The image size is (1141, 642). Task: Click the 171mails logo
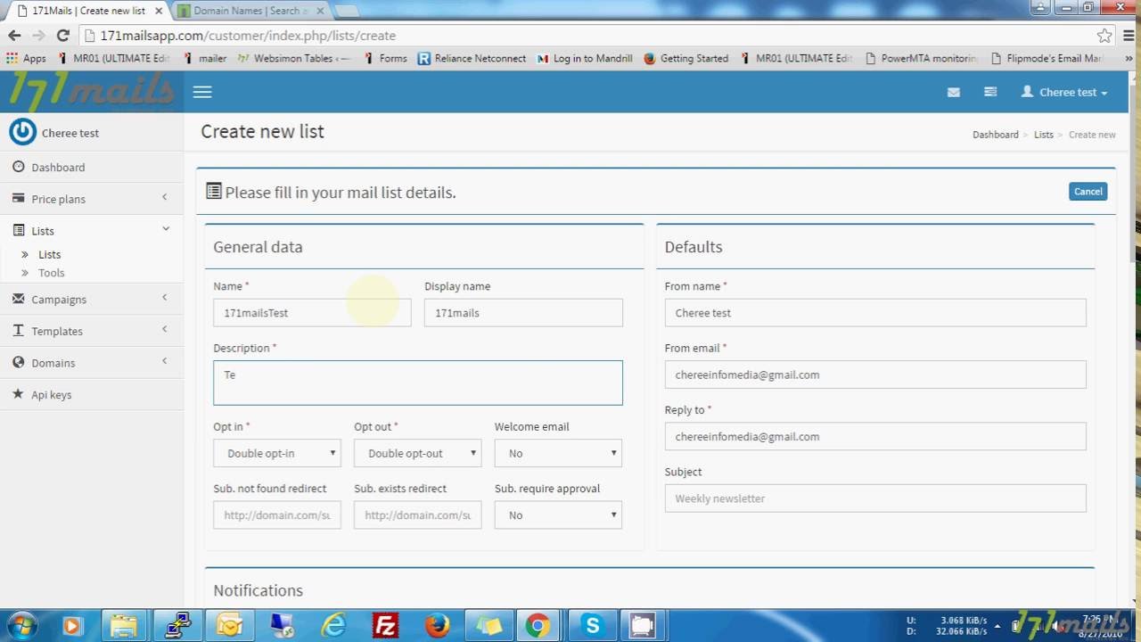coord(92,90)
